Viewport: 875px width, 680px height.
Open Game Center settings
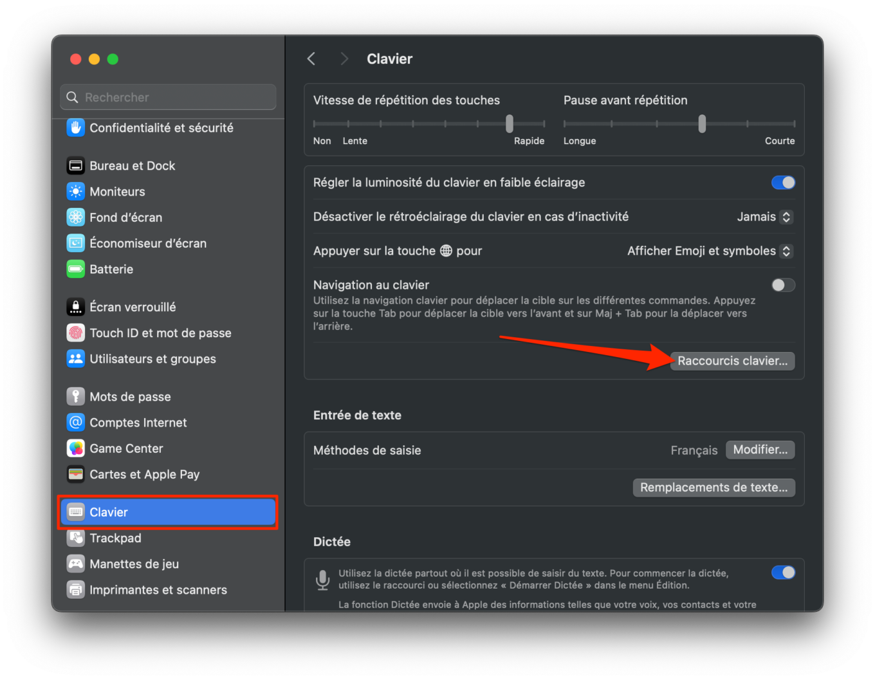168,448
